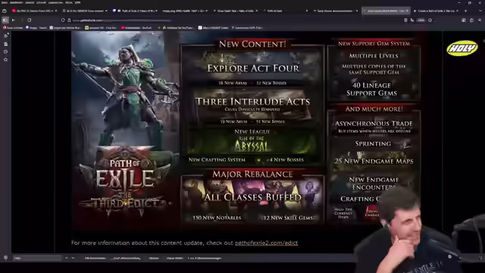
Task: Close the first tab with the red icon
Action: pos(56,11)
